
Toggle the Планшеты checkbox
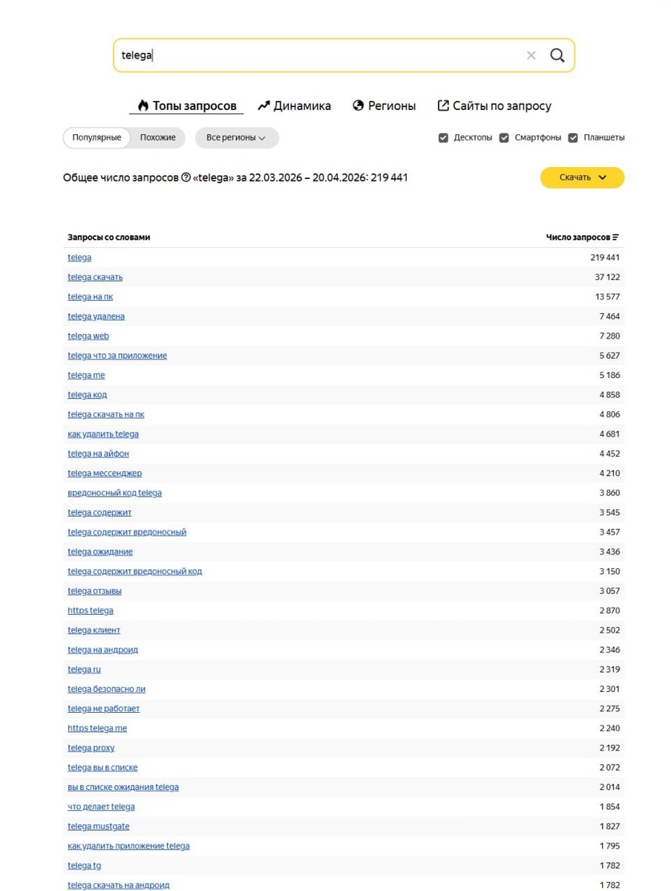(573, 138)
